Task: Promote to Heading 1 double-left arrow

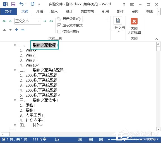Action: click(4, 21)
